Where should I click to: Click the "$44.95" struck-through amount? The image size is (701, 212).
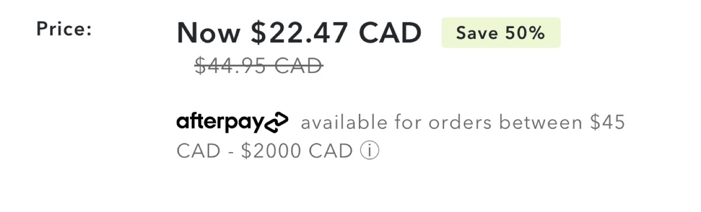pos(232,66)
